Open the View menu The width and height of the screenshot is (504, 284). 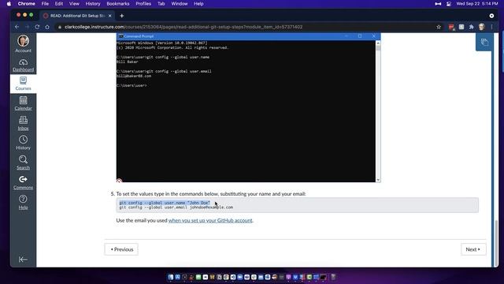[x=74, y=4]
